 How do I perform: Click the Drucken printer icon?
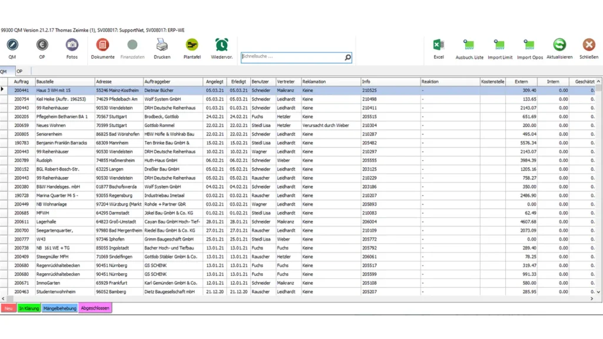pos(162,45)
